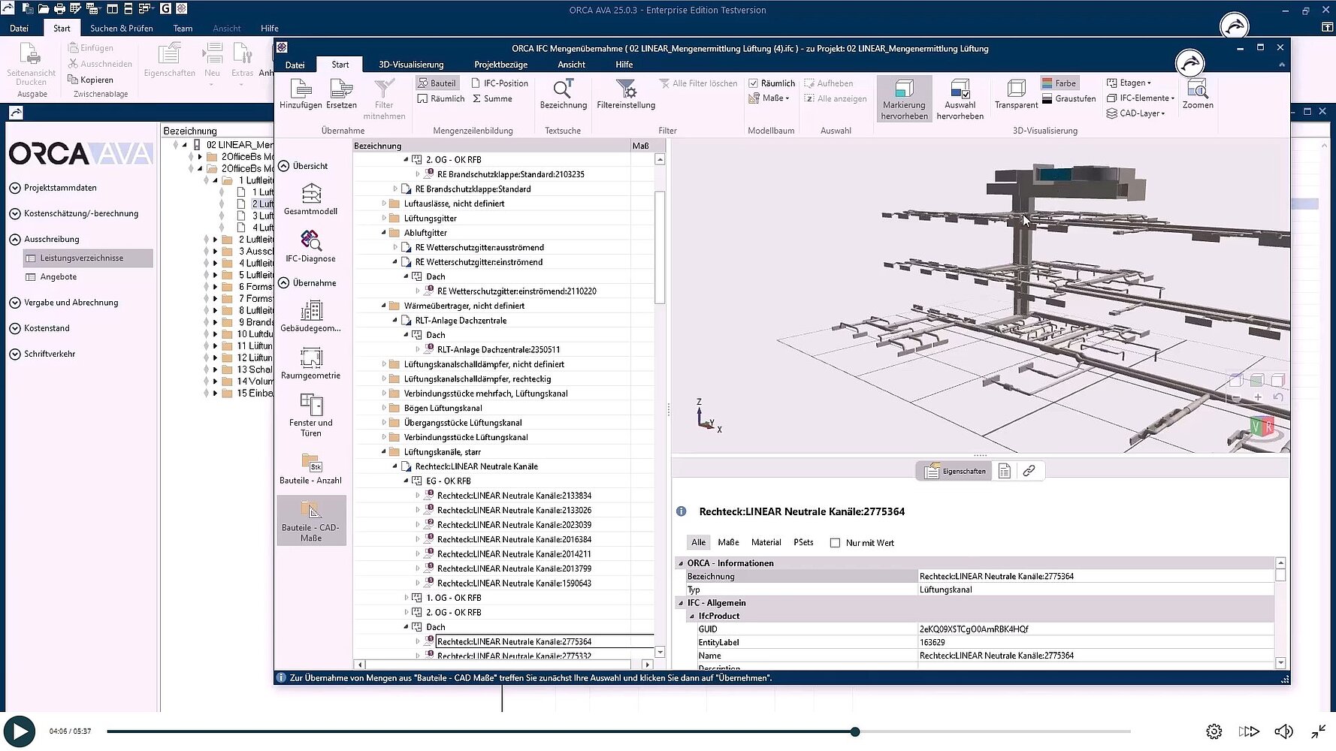Viewport: 1336px width, 751px height.
Task: Open the Etagen dropdown
Action: pyautogui.click(x=1129, y=83)
